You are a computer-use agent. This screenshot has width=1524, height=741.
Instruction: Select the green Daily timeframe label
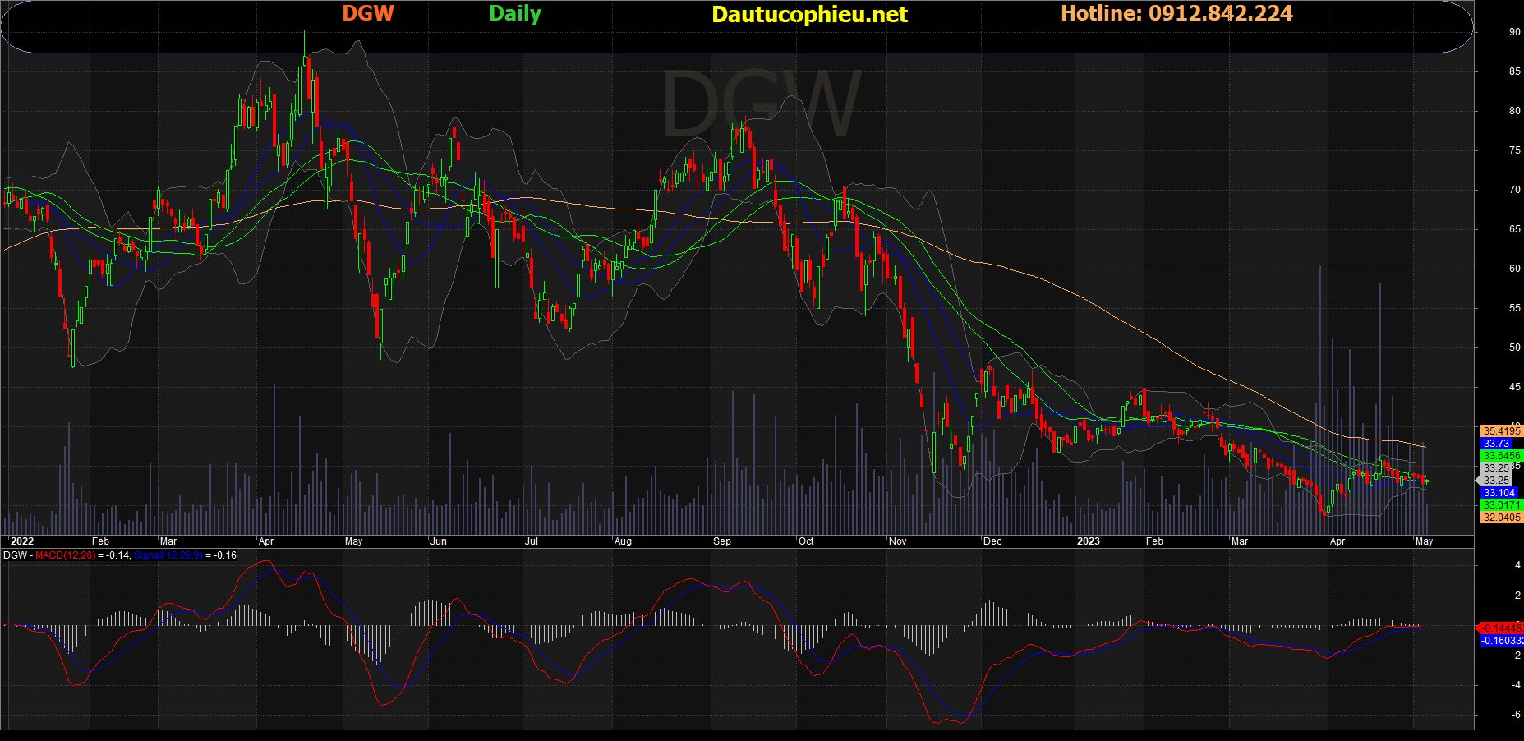tap(514, 14)
